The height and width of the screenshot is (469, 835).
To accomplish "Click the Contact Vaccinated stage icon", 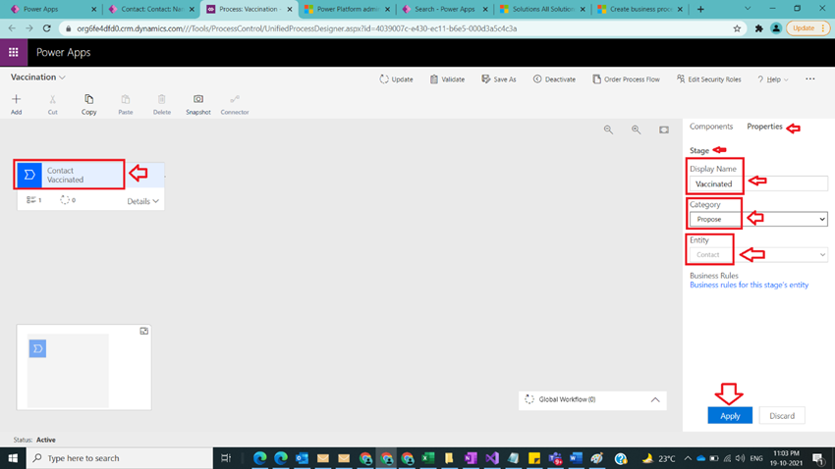I will click(29, 175).
